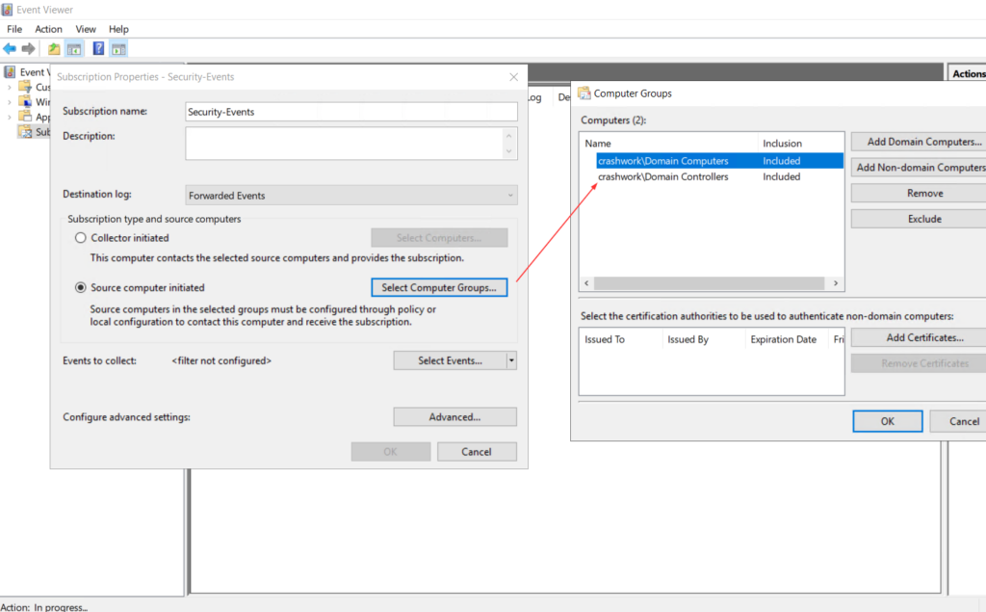Click the Computer Groups title bar icon
The image size is (986, 612).
[x=583, y=93]
